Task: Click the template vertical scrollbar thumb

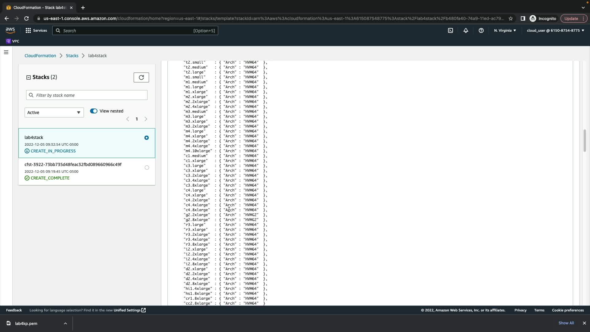Action: pos(584,140)
